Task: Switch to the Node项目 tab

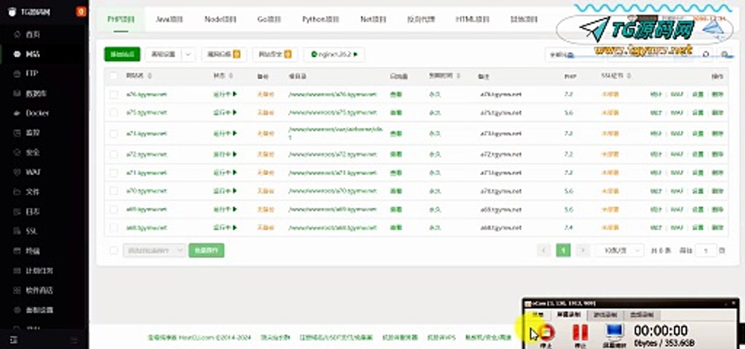Action: click(x=220, y=19)
